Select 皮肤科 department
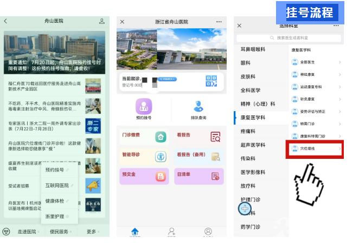 click(261, 76)
